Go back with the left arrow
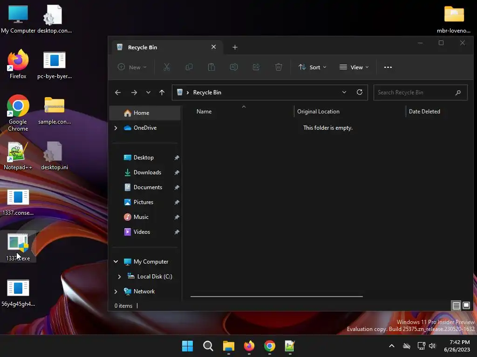 tap(118, 93)
